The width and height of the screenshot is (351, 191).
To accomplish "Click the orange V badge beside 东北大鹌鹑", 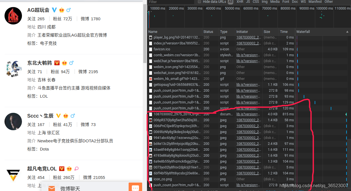I will [x=57, y=63].
